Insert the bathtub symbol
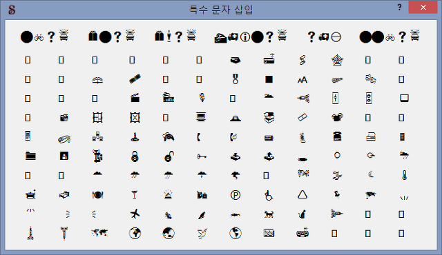The width and height of the screenshot is (442, 255). [x=30, y=194]
